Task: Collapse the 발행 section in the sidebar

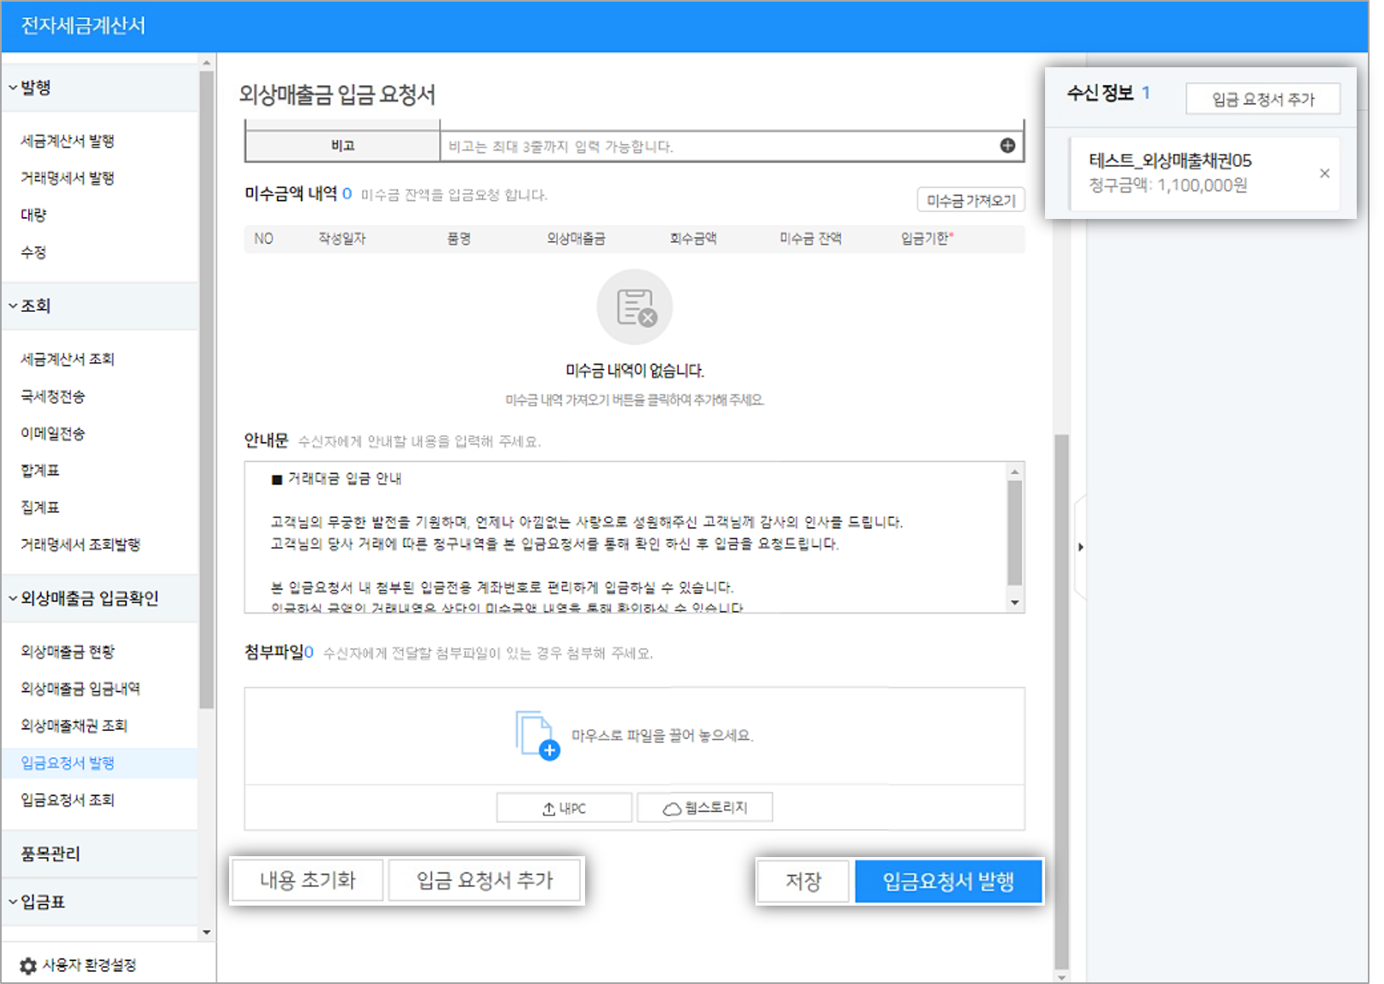Action: 11,86
